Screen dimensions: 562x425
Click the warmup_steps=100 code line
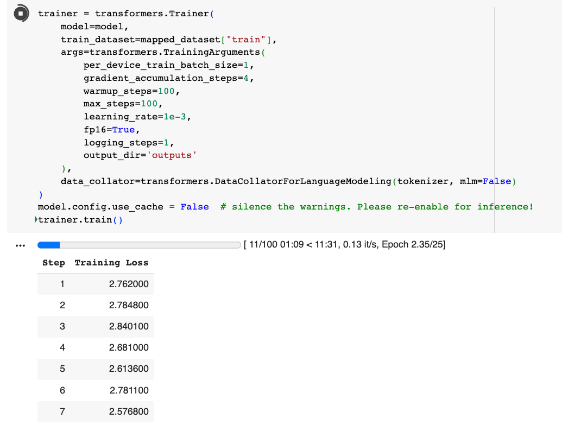tap(131, 91)
